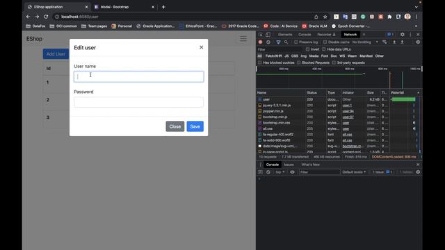Toggle the network filter funnel icon
This screenshot has width=445, height=250.
click(278, 42)
